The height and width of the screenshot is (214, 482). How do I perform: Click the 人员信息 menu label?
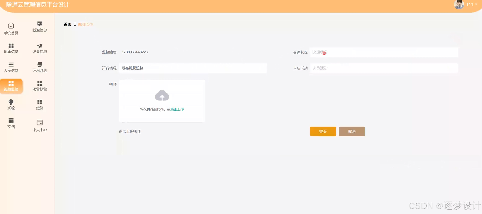point(11,71)
